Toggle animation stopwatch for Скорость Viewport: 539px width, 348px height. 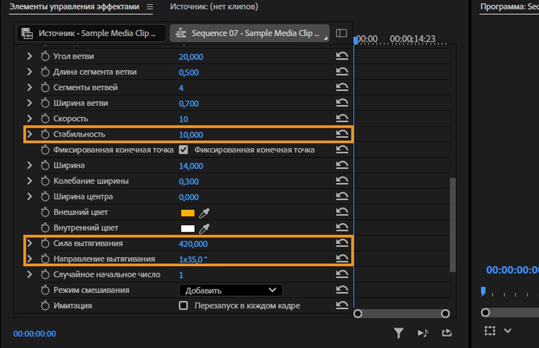point(44,119)
